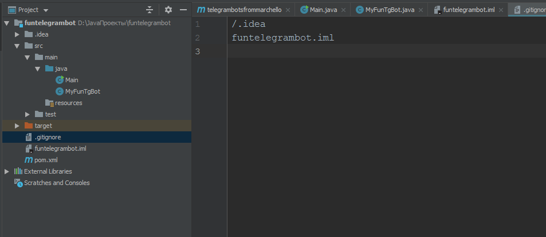
Task: Click the java source folder icon
Action: pyautogui.click(x=49, y=69)
